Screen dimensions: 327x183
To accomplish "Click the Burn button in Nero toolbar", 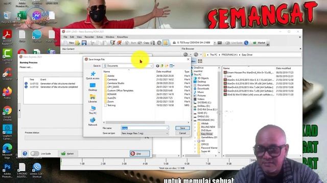I will (x=130, y=43).
